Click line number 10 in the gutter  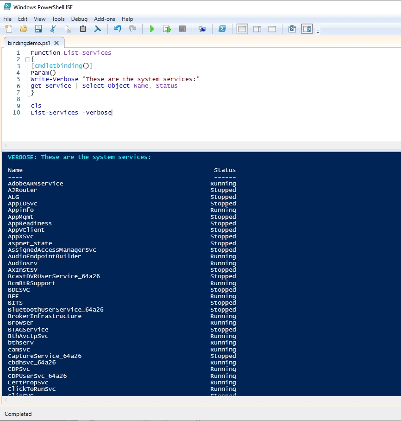(x=16, y=112)
